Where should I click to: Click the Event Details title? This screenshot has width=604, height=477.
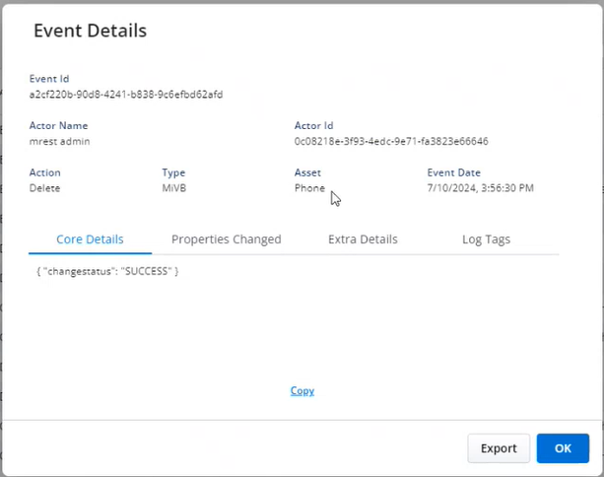coord(90,31)
